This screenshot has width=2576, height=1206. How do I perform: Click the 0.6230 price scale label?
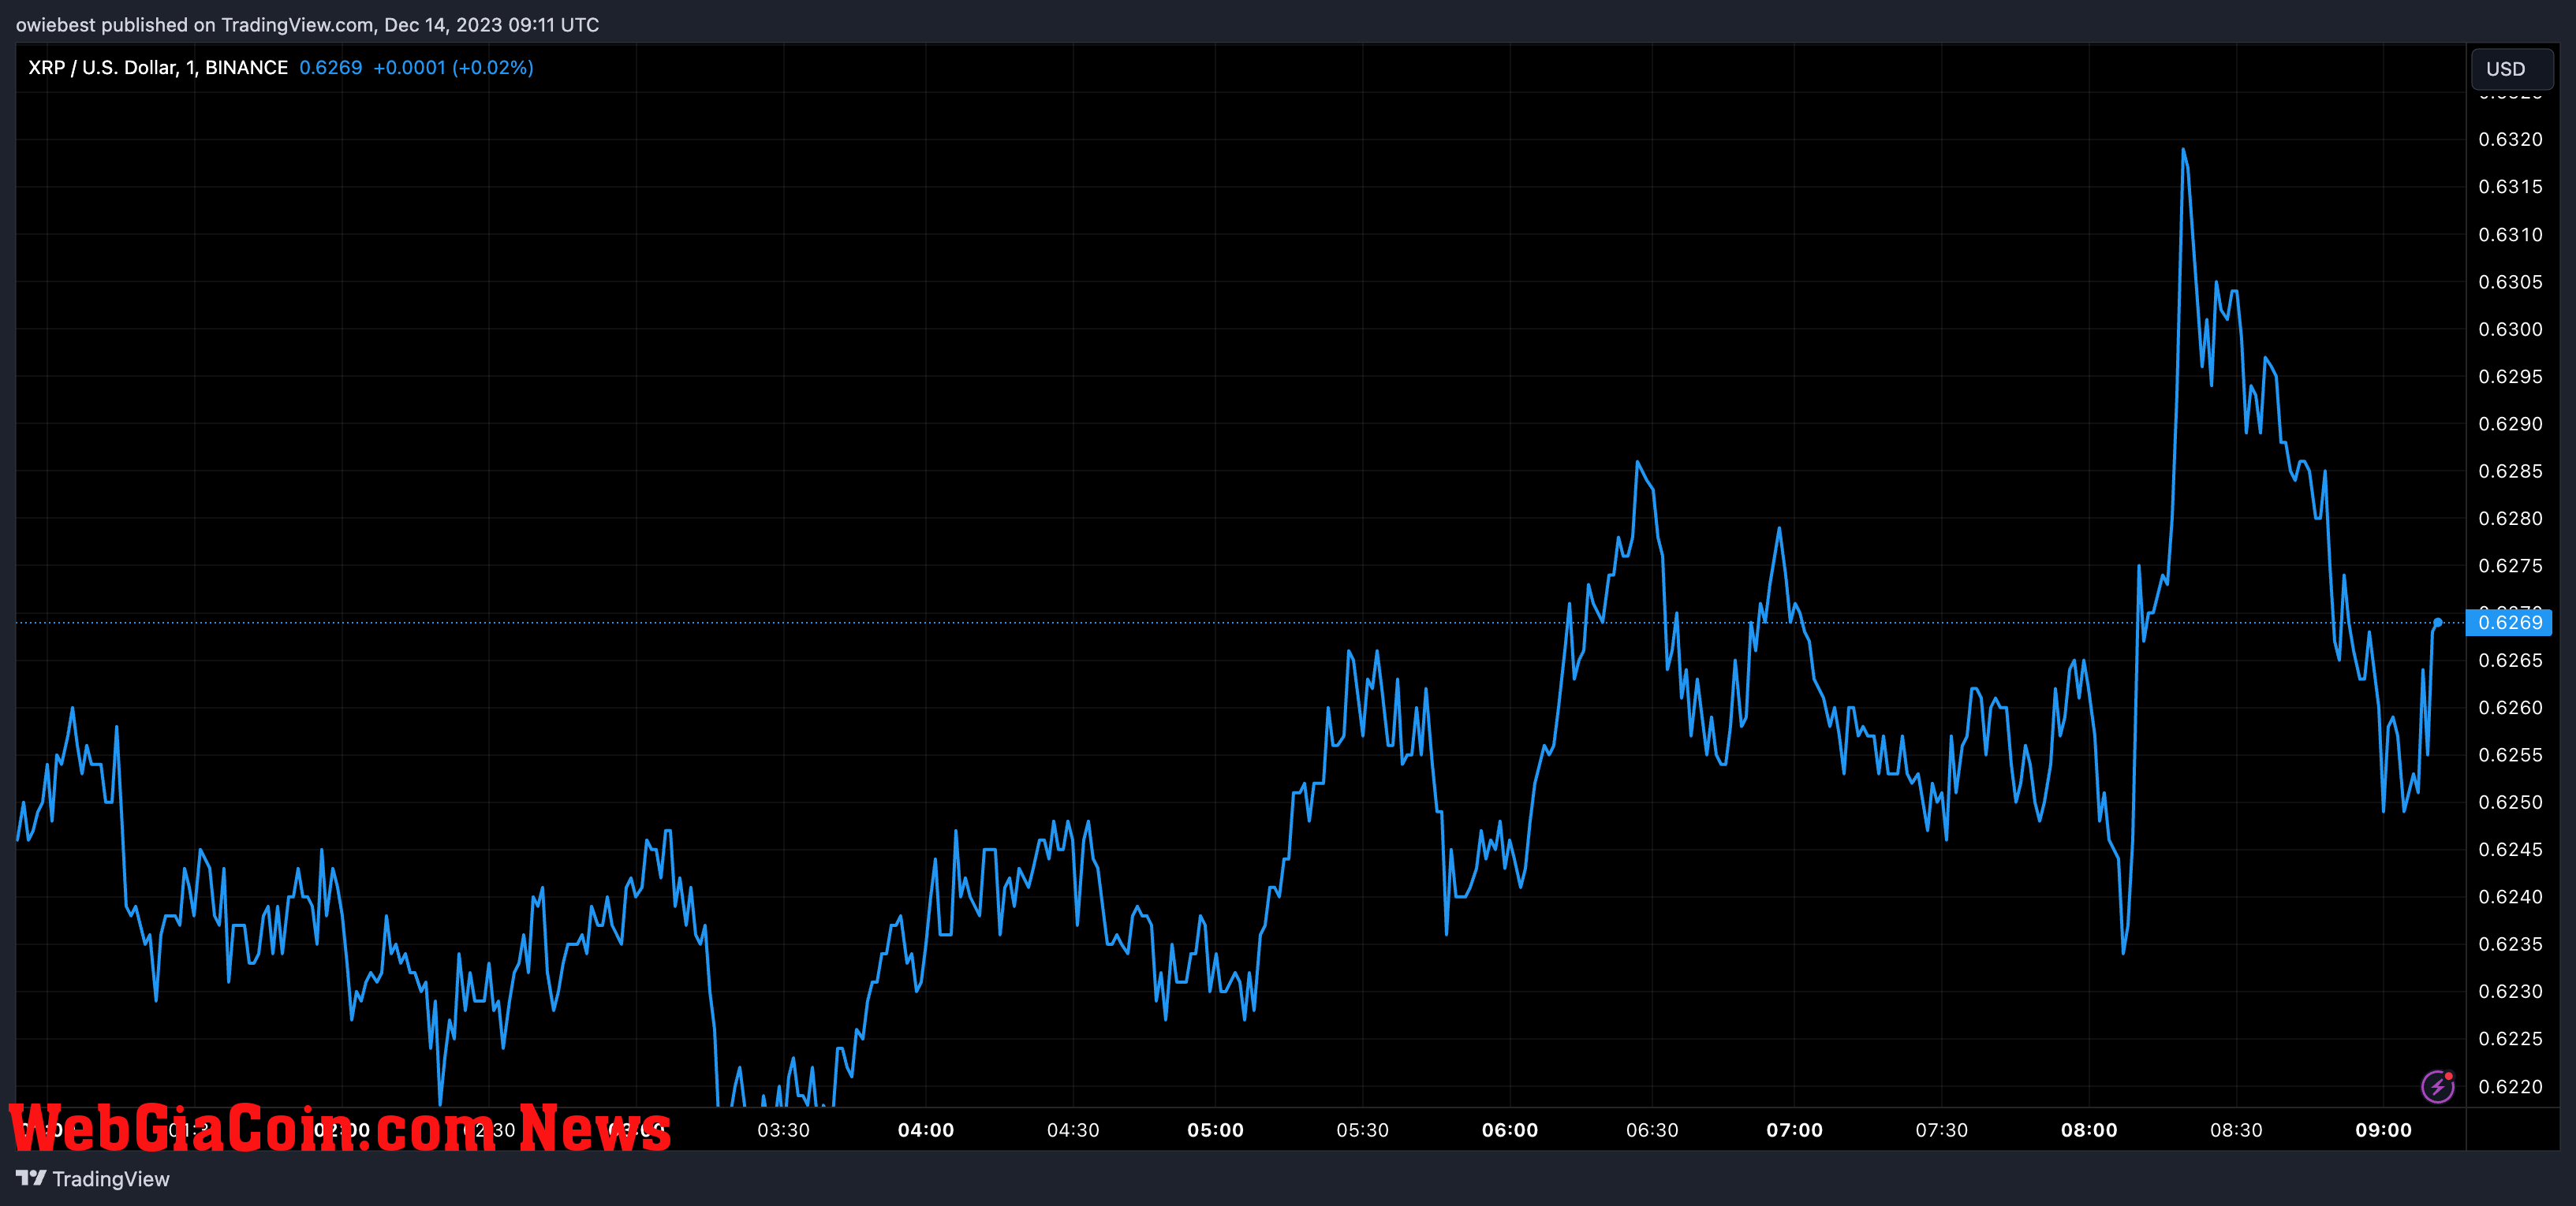pos(2510,991)
